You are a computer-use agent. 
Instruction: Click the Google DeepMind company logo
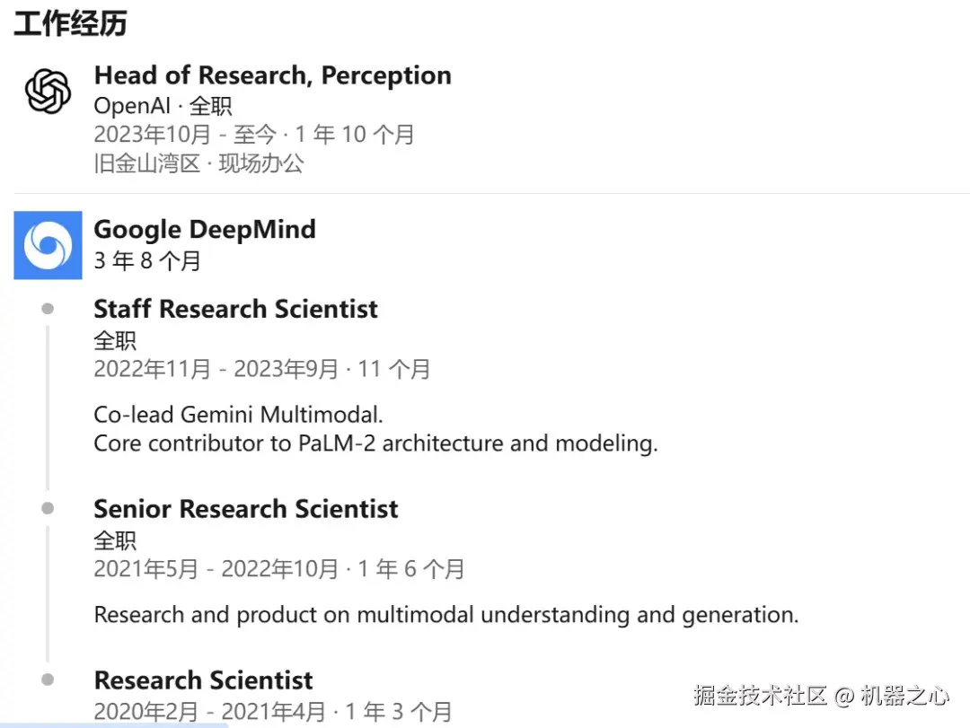[x=48, y=245]
